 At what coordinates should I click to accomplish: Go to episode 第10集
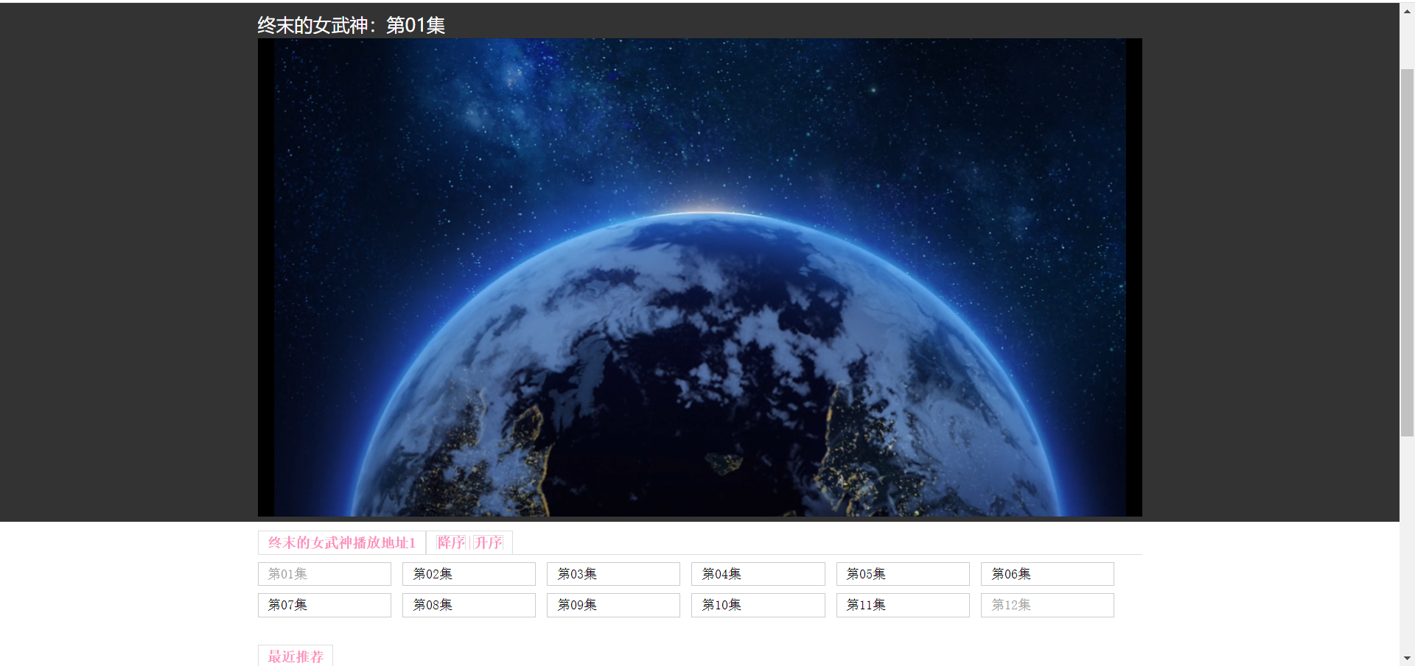pos(758,605)
